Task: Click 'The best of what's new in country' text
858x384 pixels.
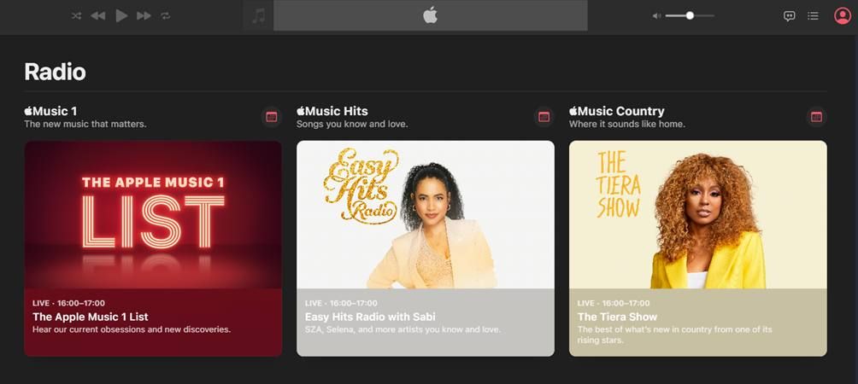Action: pos(674,335)
